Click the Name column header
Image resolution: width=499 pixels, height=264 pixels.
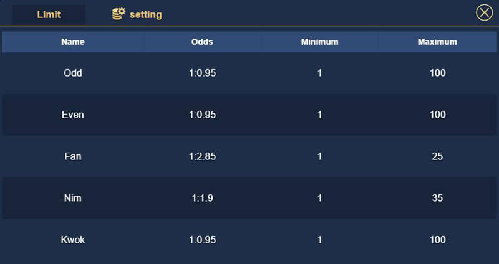click(x=73, y=42)
